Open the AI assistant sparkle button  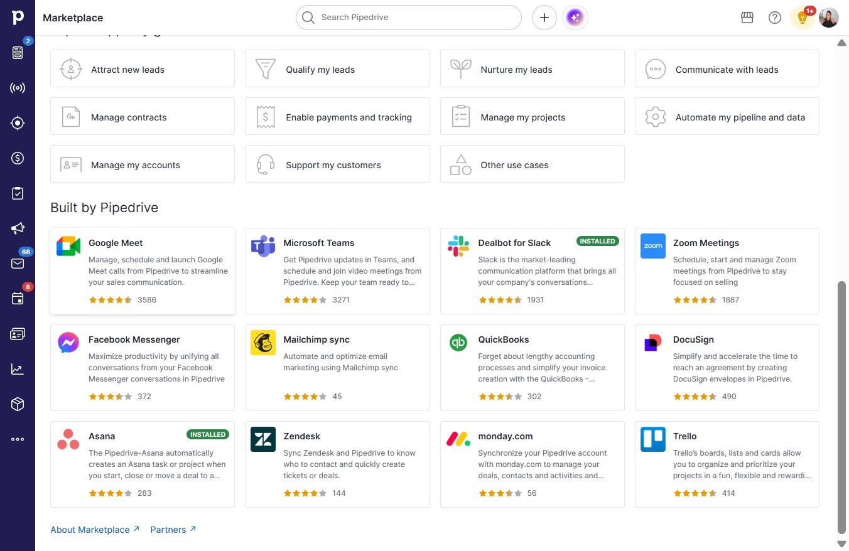pyautogui.click(x=575, y=18)
